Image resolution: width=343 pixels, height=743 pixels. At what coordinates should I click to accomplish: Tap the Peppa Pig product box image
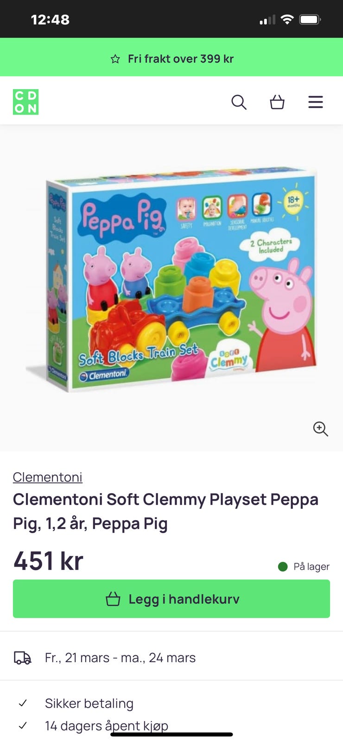coord(172,280)
